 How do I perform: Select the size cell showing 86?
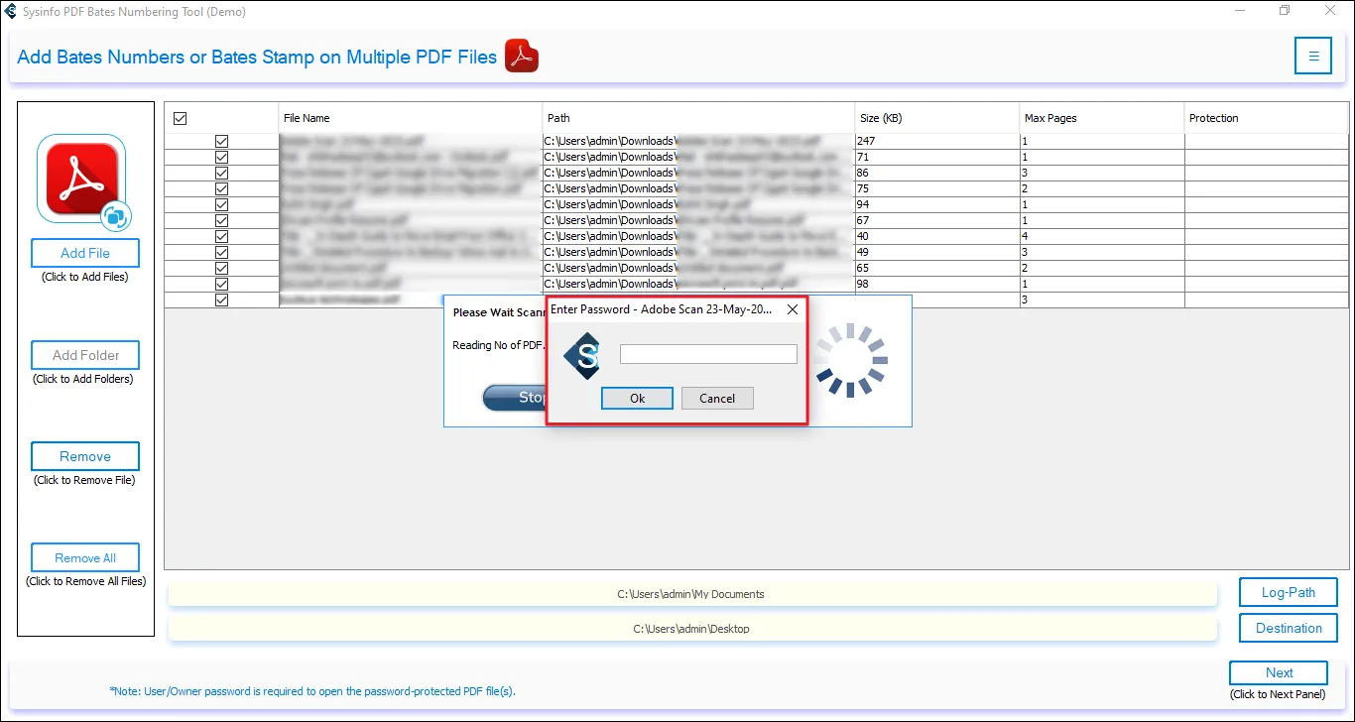click(937, 173)
